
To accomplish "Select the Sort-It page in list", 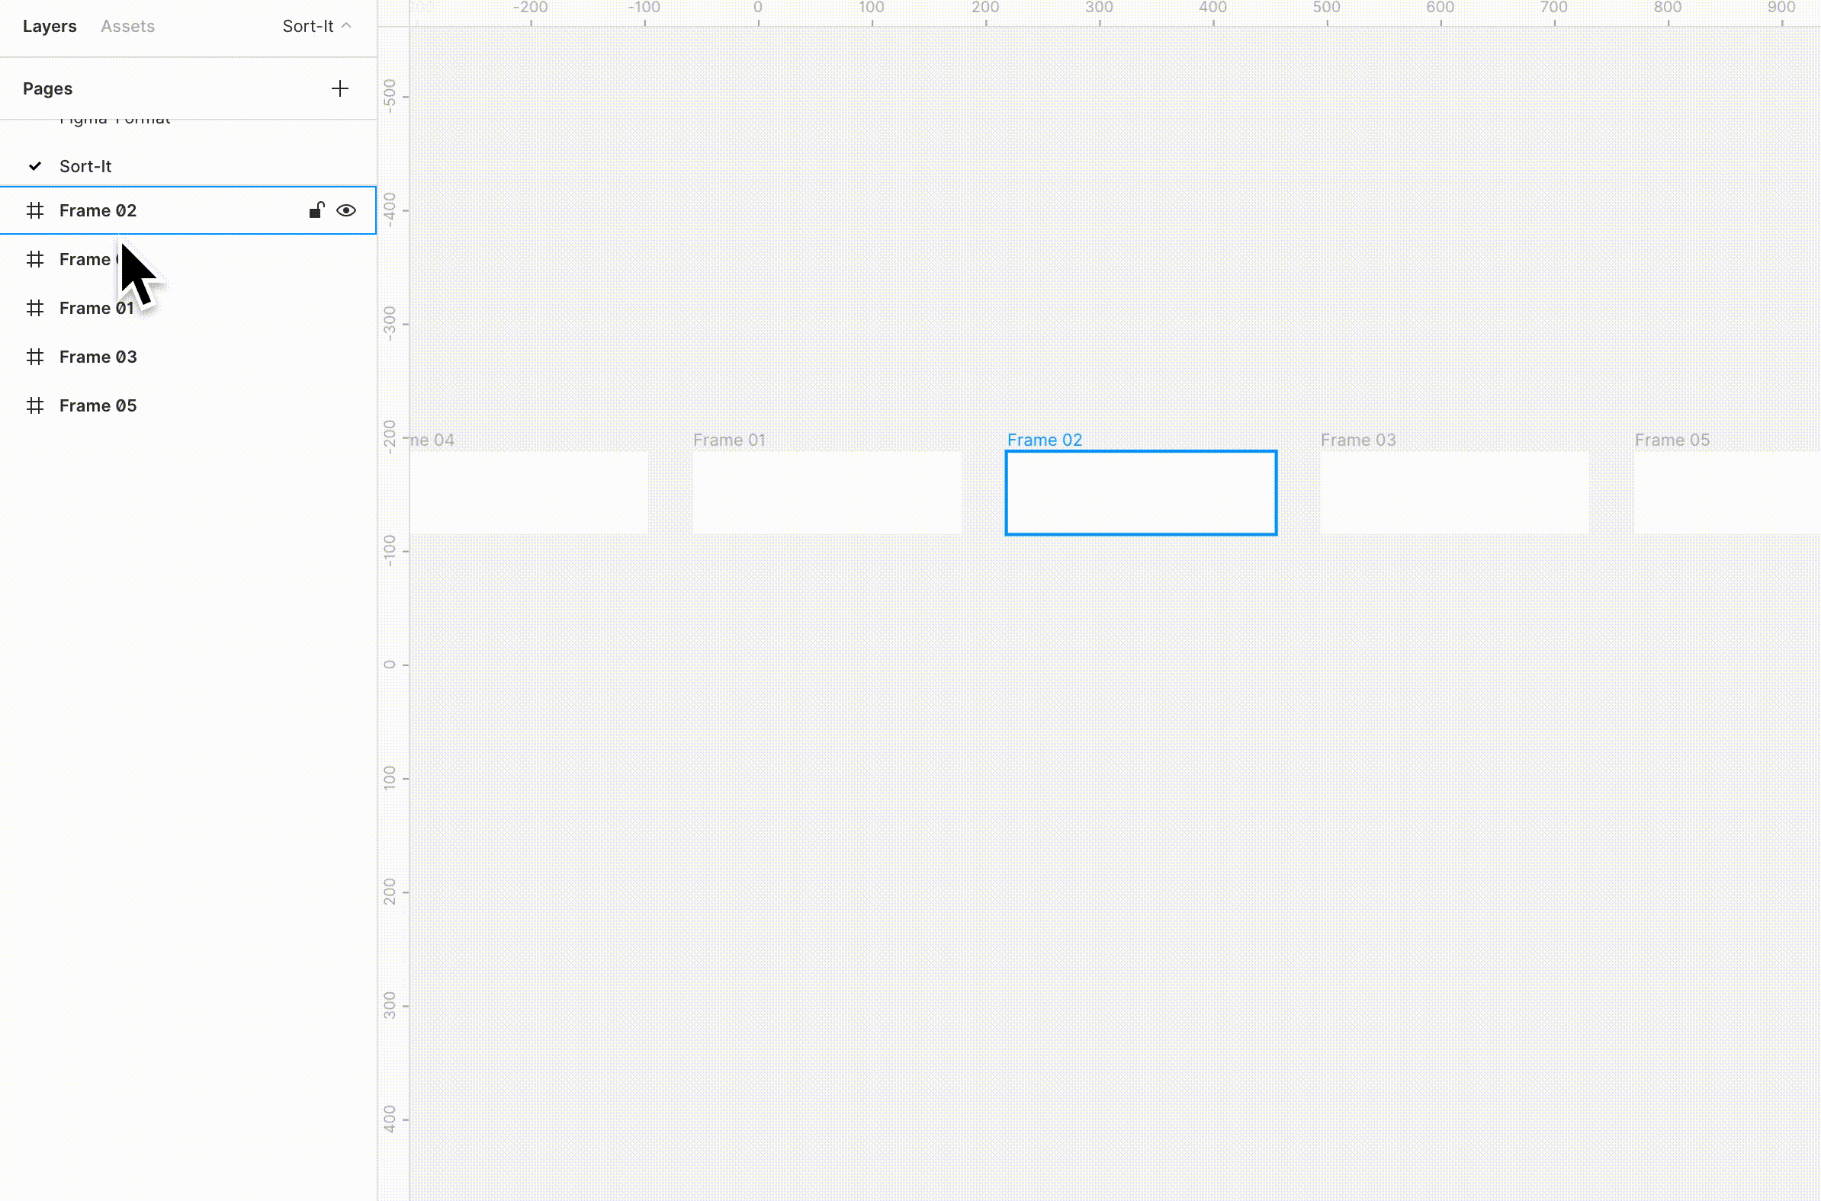I will 86,166.
